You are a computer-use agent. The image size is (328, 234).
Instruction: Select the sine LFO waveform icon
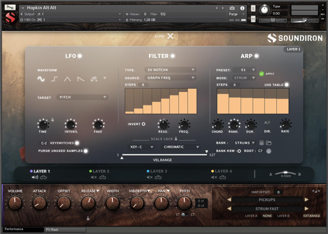[41, 79]
